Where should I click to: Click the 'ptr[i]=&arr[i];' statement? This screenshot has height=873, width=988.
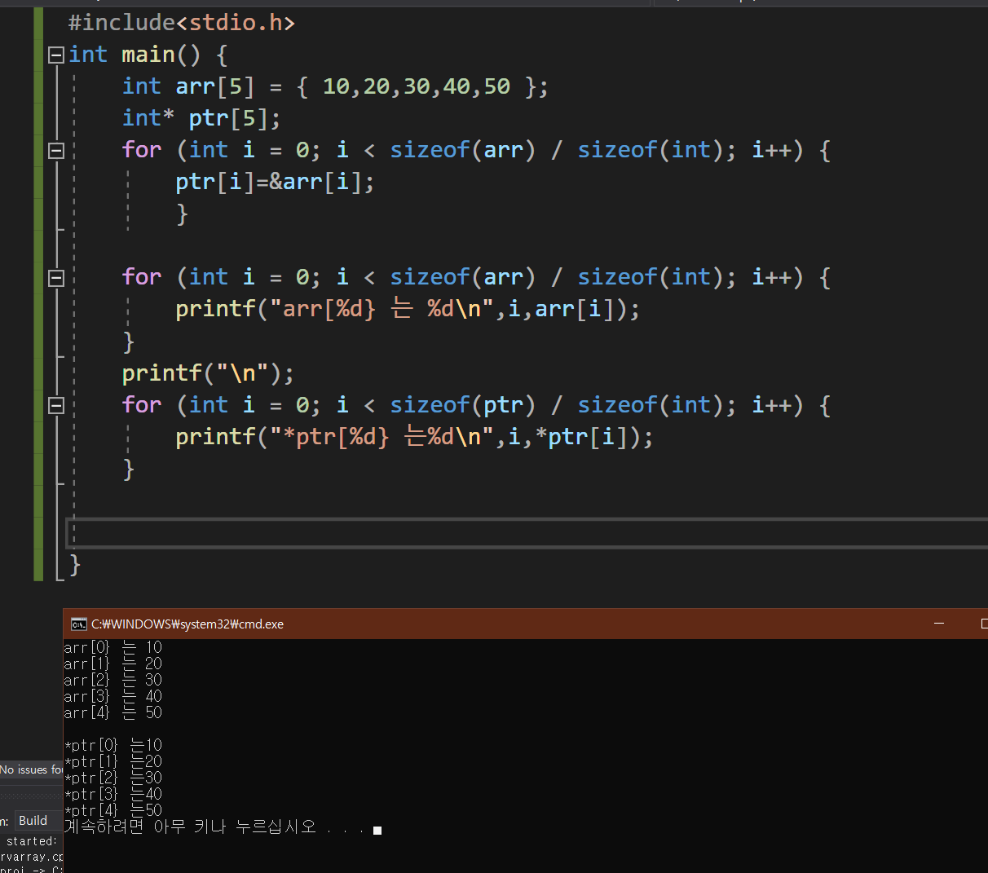275,182
